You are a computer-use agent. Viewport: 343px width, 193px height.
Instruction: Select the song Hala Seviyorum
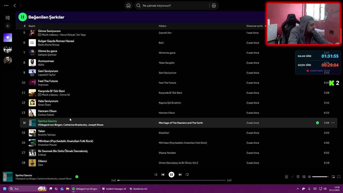[48, 101]
